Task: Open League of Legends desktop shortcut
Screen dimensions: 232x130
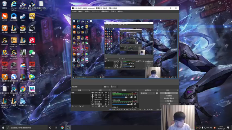Action: coord(23,79)
